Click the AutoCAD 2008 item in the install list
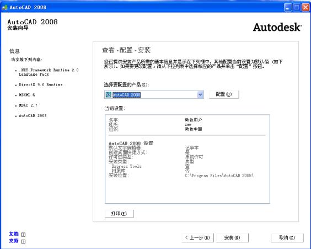The image size is (311, 249). (x=33, y=115)
